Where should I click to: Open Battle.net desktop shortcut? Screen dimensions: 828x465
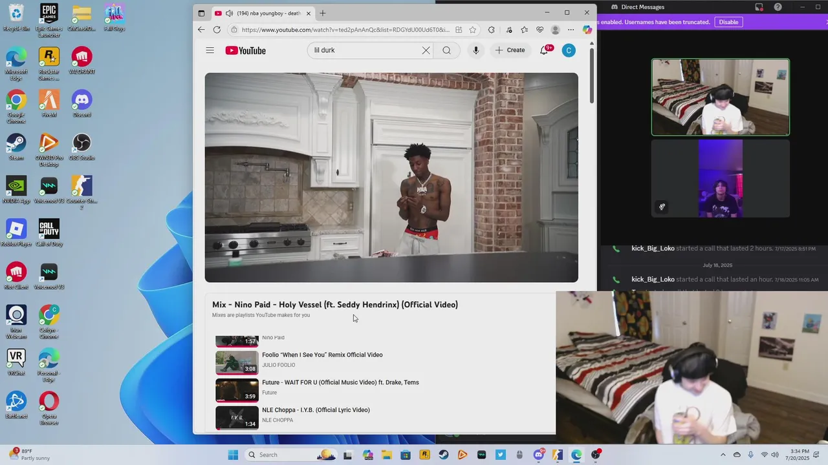(x=16, y=405)
